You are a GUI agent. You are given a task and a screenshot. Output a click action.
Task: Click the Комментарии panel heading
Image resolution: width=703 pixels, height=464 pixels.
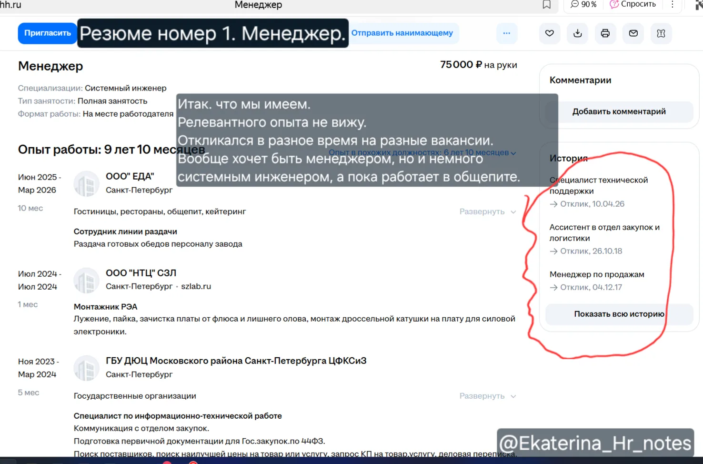[581, 80]
